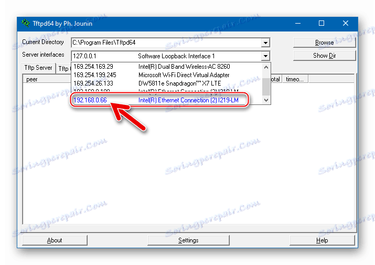Click the interface list scroll down arrow
375x265 pixels.
point(266,100)
